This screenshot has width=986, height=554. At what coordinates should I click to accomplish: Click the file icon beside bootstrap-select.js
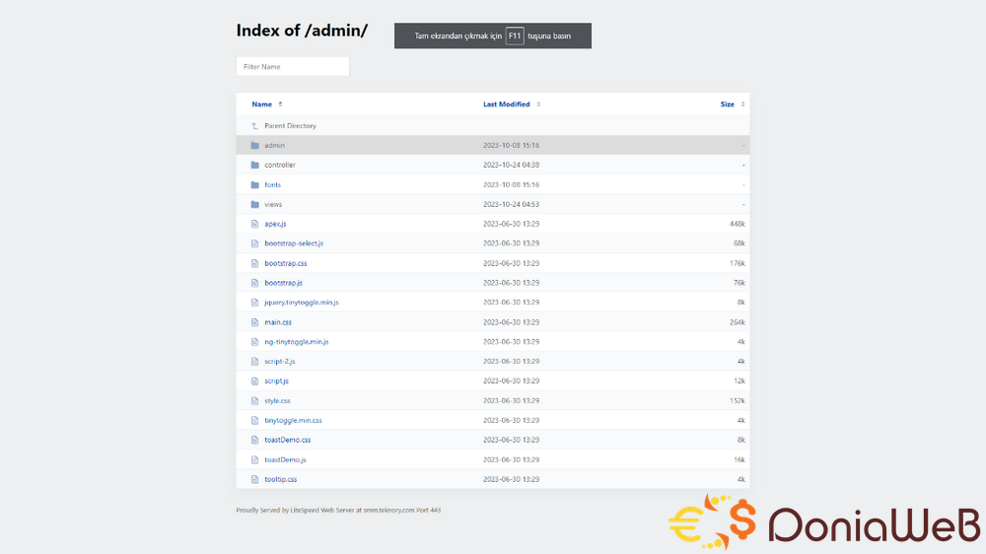(254, 243)
